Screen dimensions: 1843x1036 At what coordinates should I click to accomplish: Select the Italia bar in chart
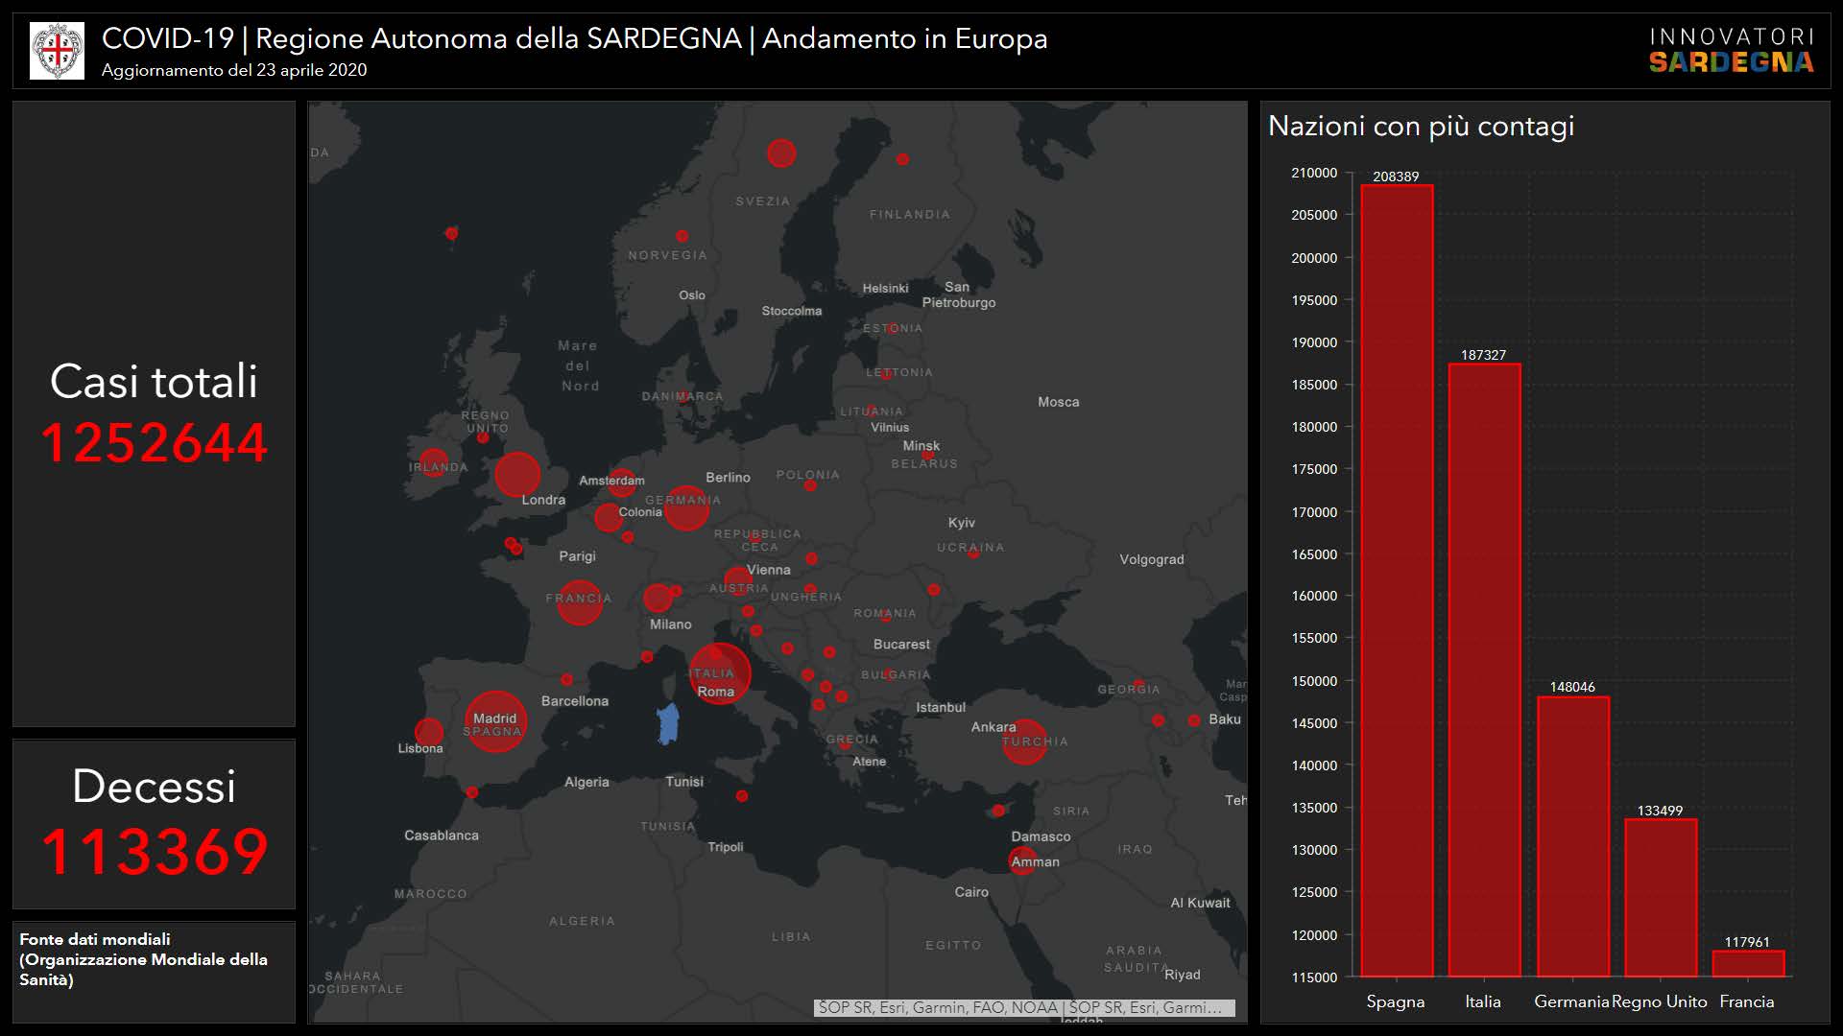1484,670
